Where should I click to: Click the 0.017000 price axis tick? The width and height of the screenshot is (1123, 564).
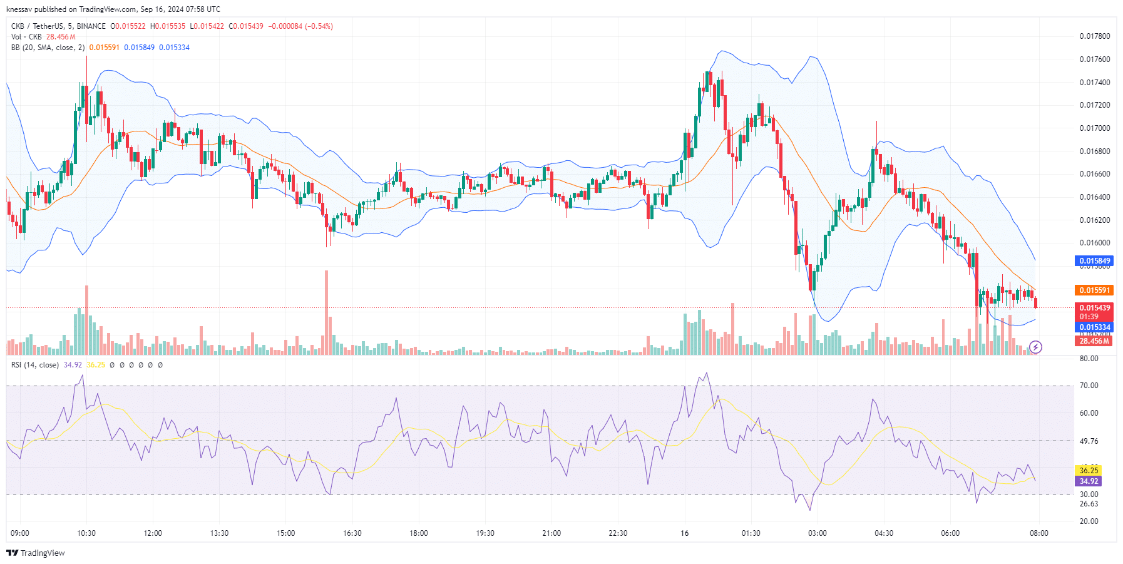click(1095, 128)
